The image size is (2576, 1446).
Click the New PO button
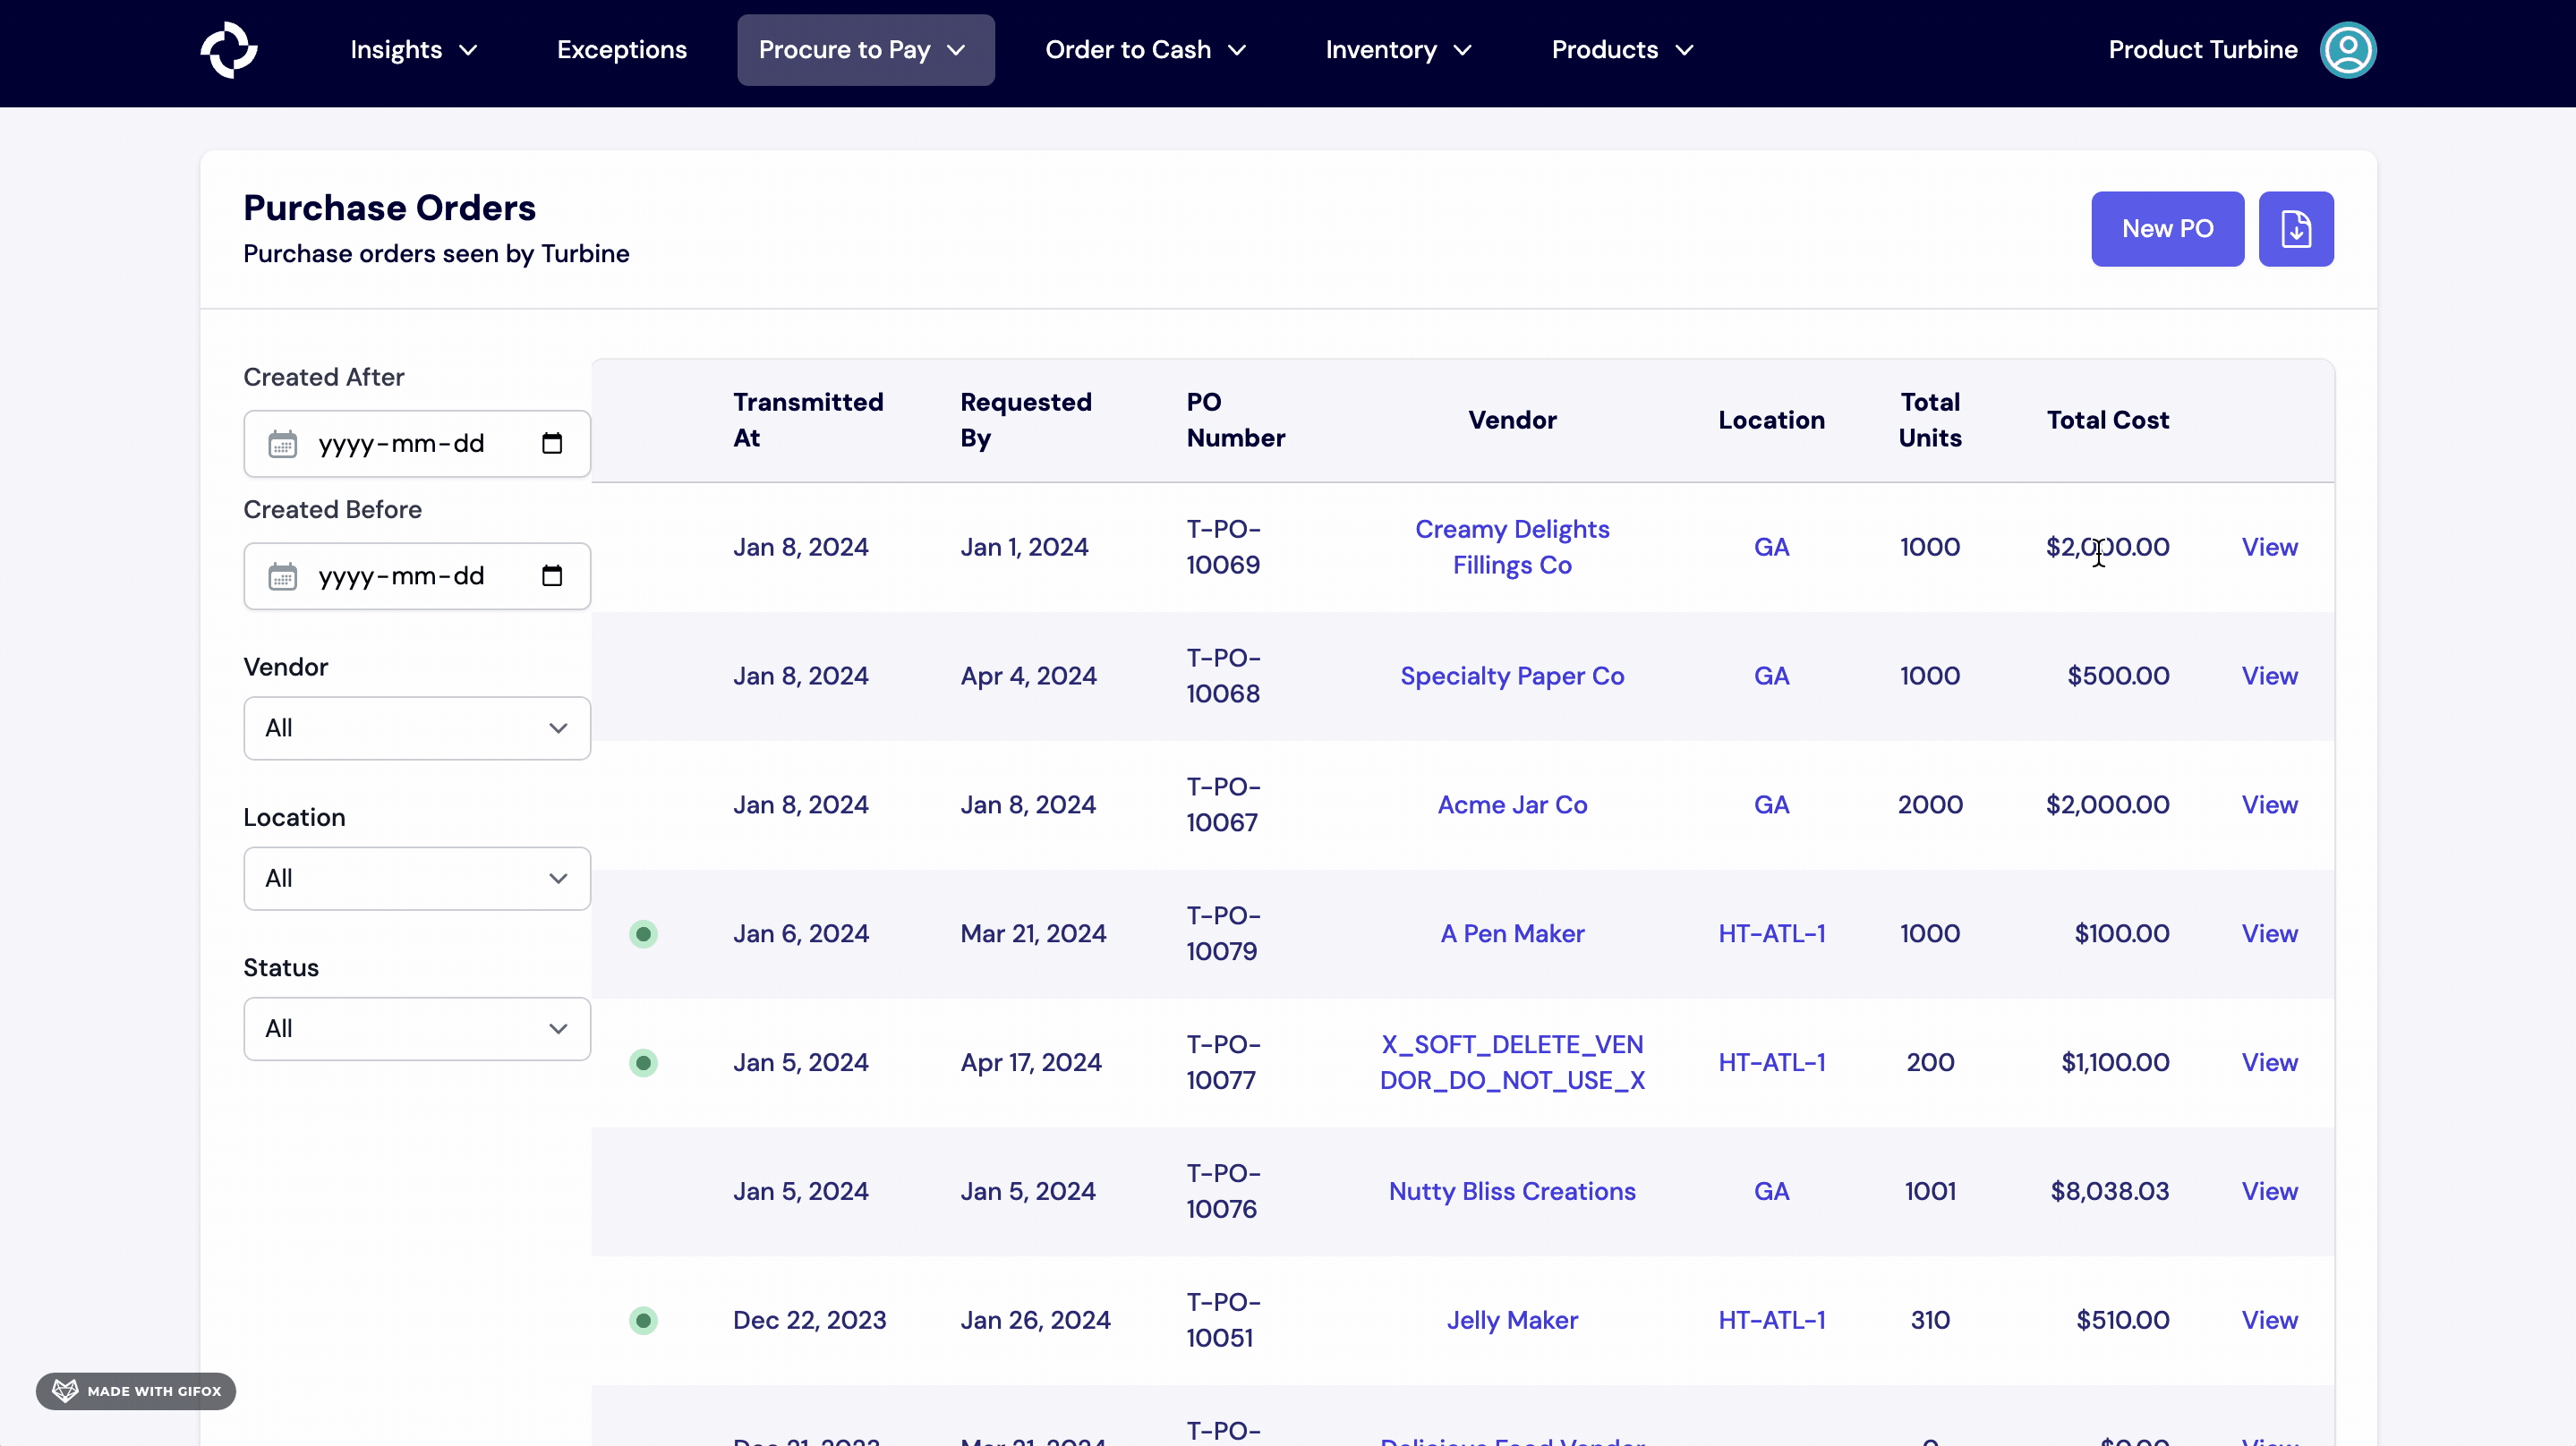(2167, 229)
